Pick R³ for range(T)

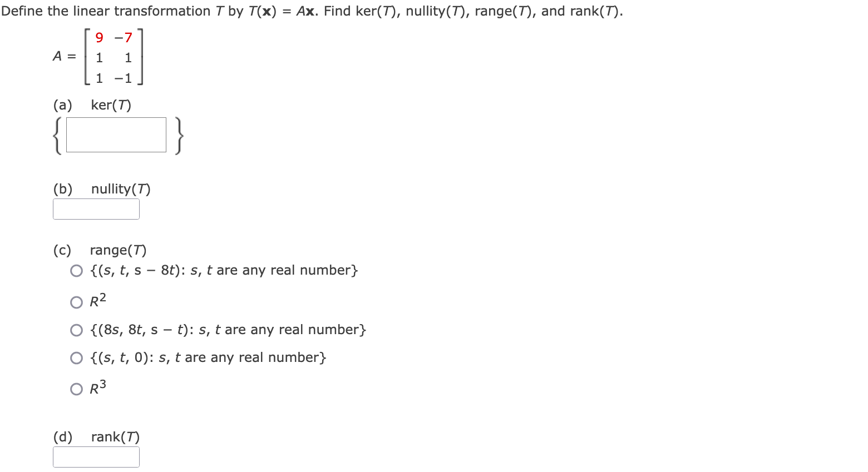point(76,388)
